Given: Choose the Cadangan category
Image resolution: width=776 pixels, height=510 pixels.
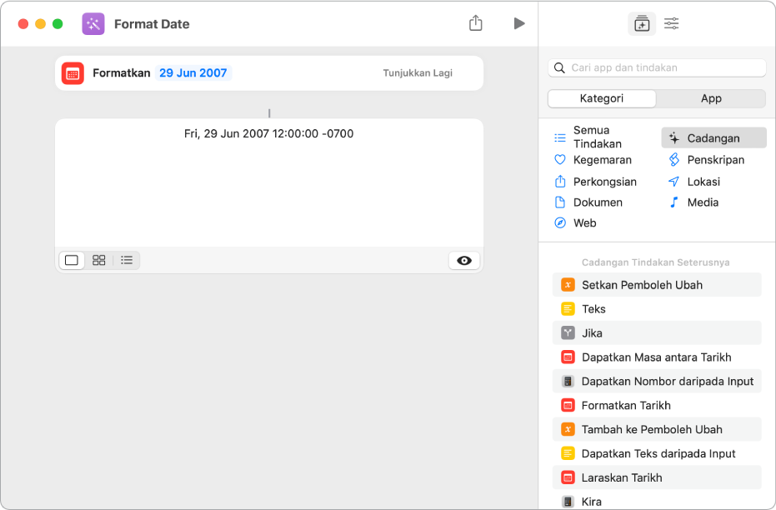Looking at the screenshot, I should pyautogui.click(x=713, y=138).
